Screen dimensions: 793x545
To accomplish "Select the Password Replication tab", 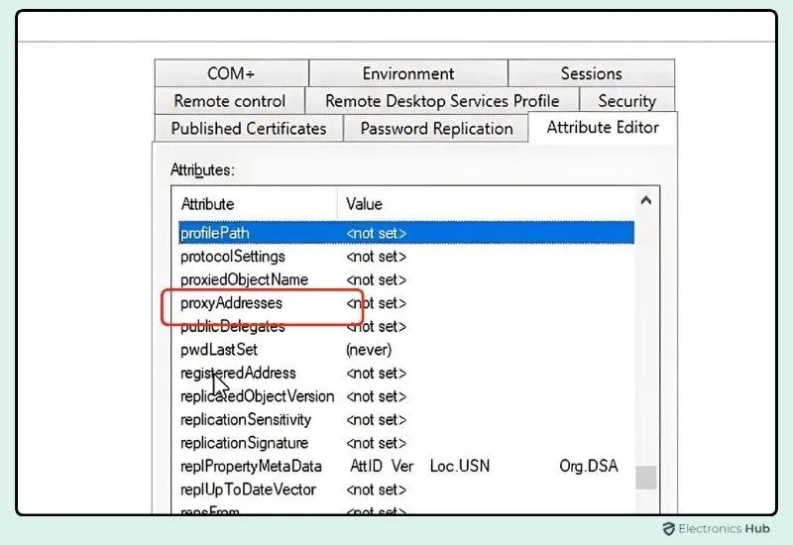I will tap(436, 129).
